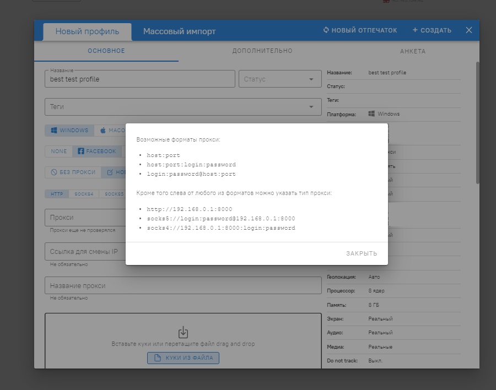Select the HTTP proxy type
This screenshot has height=390, width=496.
click(57, 194)
